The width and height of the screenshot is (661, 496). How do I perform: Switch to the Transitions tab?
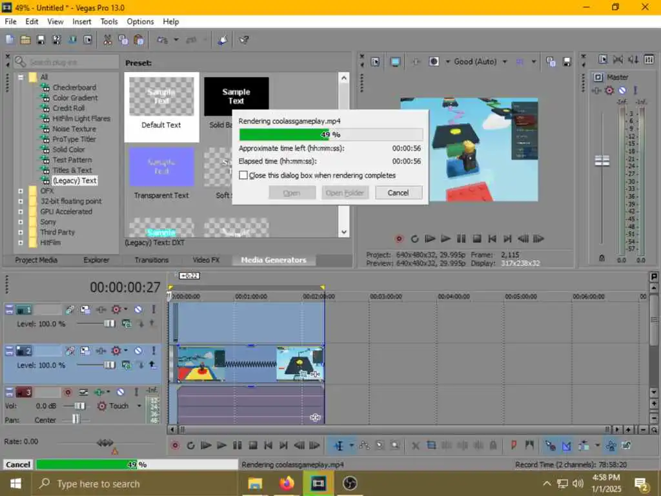151,260
